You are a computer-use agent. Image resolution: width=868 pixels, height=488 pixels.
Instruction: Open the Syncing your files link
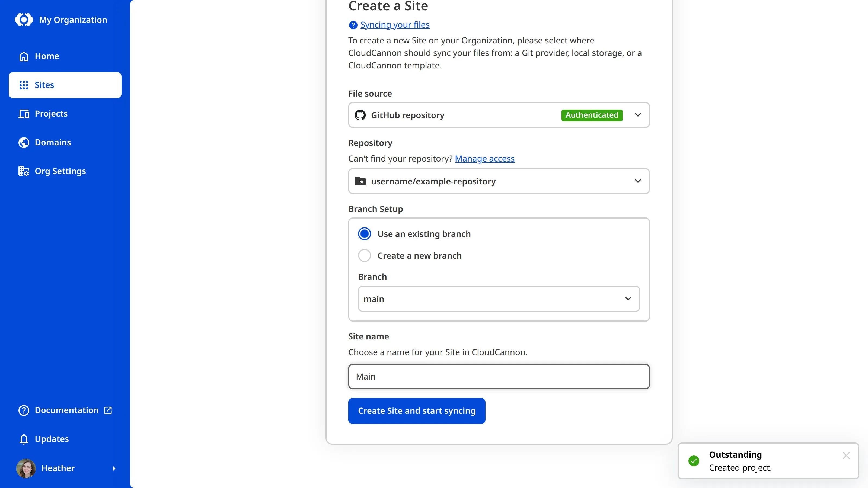(x=395, y=25)
